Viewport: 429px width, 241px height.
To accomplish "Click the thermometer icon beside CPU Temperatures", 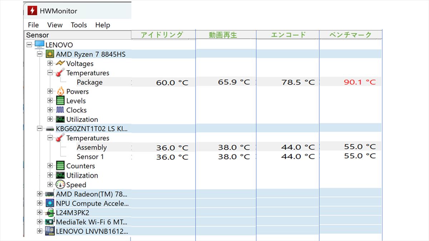I will [x=60, y=73].
